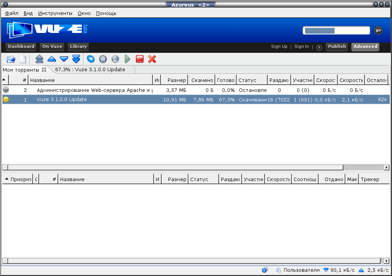The image size is (392, 276).
Task: Click right arrow of torrent list scrollbar
Action: click(386, 168)
